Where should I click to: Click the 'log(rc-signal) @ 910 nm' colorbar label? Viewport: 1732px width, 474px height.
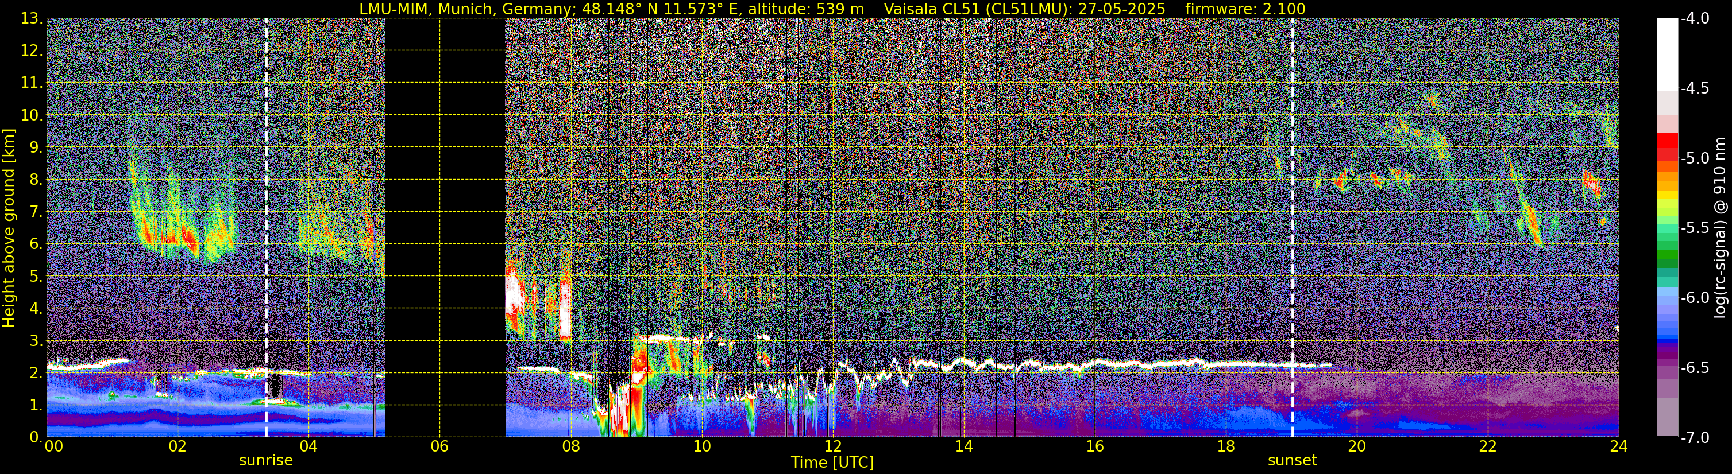click(x=1721, y=228)
